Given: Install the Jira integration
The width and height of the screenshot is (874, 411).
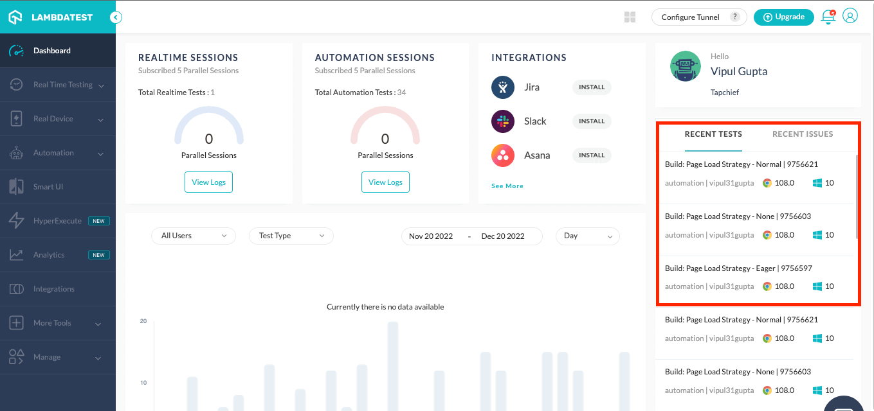Looking at the screenshot, I should click(592, 87).
